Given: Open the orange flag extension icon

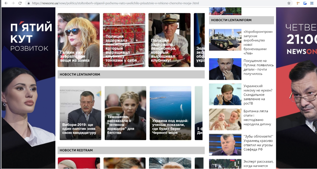Looking at the screenshot, I should (298, 3).
